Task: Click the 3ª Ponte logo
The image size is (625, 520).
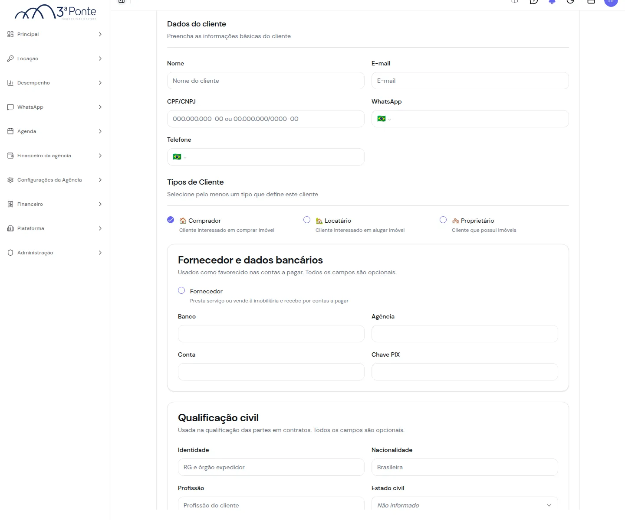Action: pyautogui.click(x=56, y=12)
